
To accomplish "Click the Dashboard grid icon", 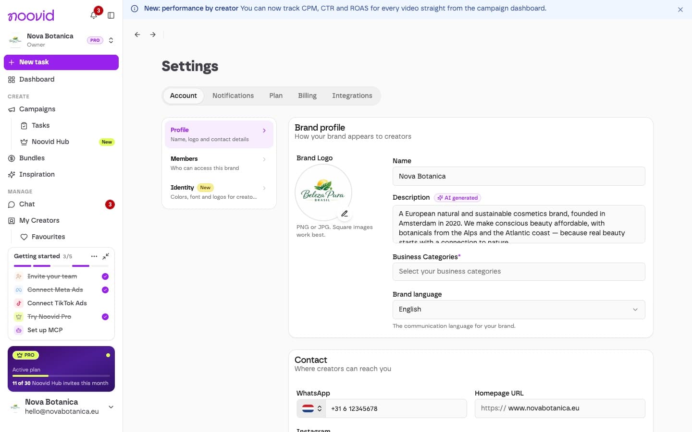I will point(12,80).
